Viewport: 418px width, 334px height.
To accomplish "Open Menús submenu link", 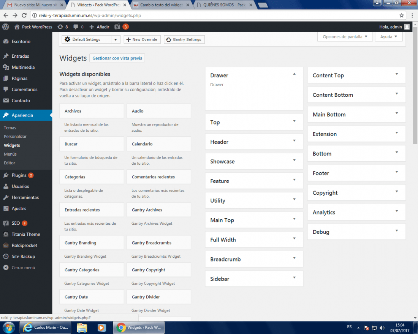I will tap(10, 154).
